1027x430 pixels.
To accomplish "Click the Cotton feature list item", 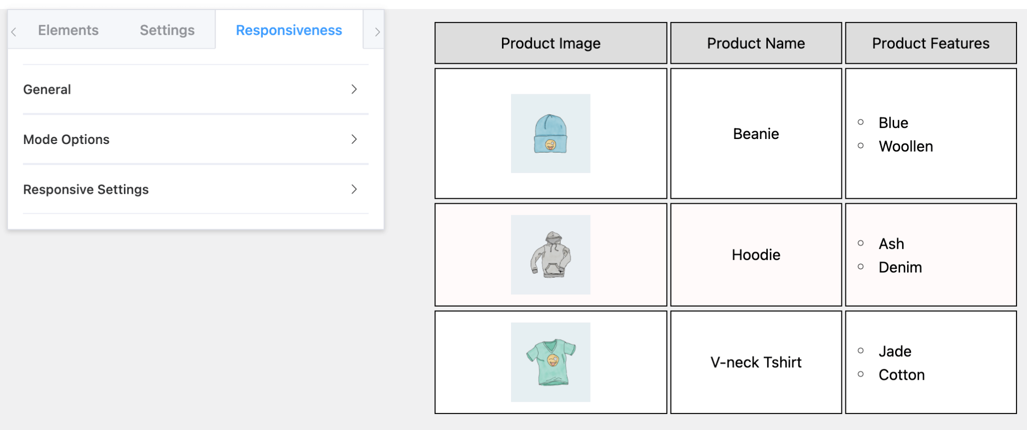I will click(901, 375).
